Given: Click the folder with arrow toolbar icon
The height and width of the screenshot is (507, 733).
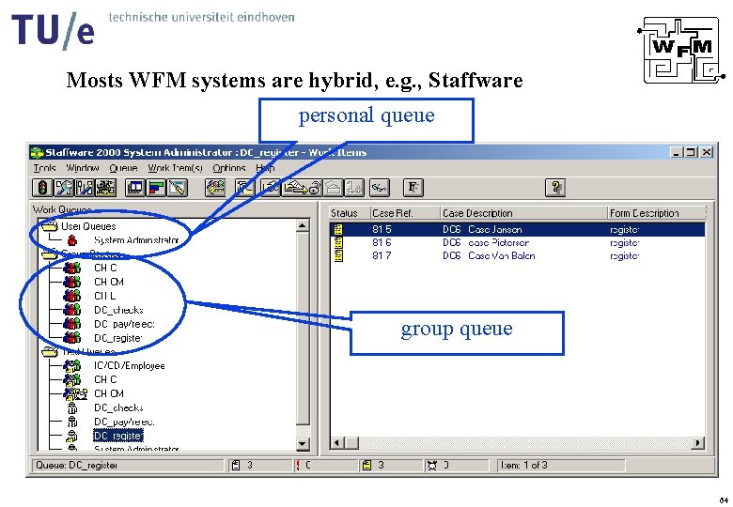Looking at the screenshot, I should 295,188.
